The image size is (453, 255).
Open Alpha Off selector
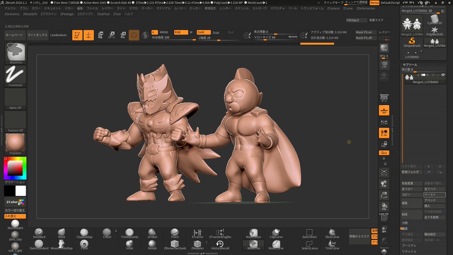15,99
